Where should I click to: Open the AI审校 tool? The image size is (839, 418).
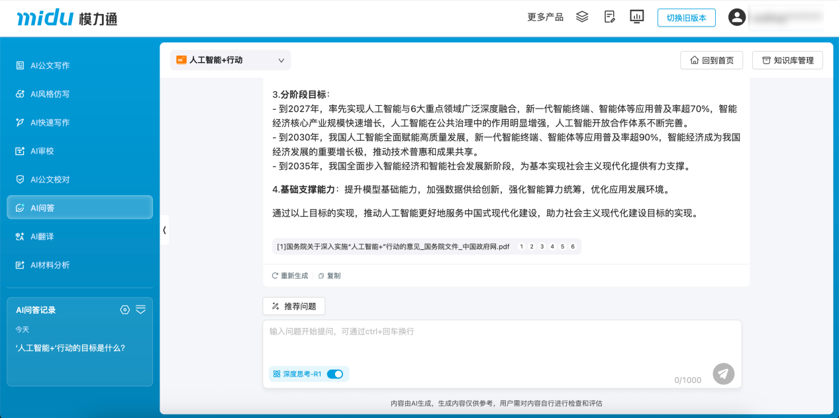42,150
